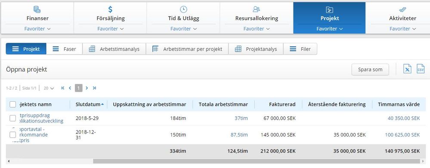Click the grid icon on Projektanalys tab

pyautogui.click(x=238, y=49)
